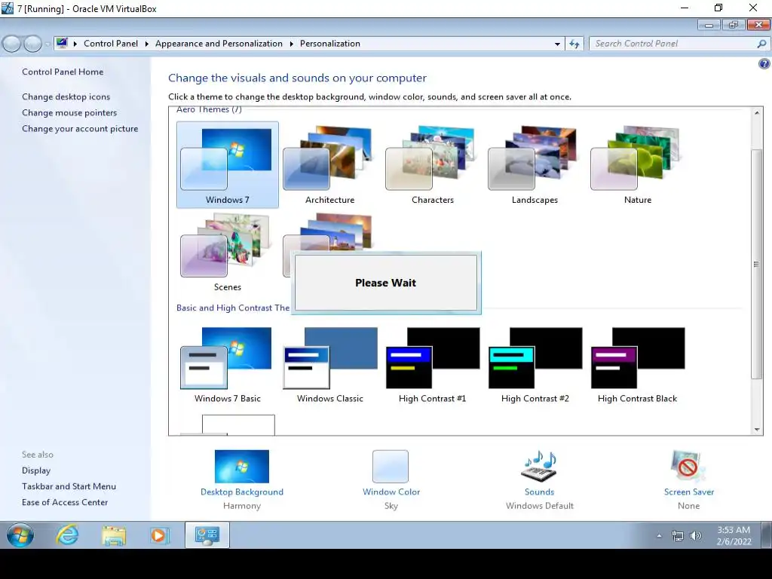Expand arrow after Control Panel breadcrumb
The image size is (772, 579).
[147, 44]
